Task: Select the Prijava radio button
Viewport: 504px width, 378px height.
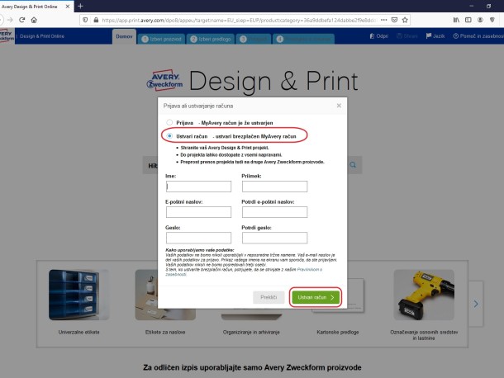Action: point(169,122)
